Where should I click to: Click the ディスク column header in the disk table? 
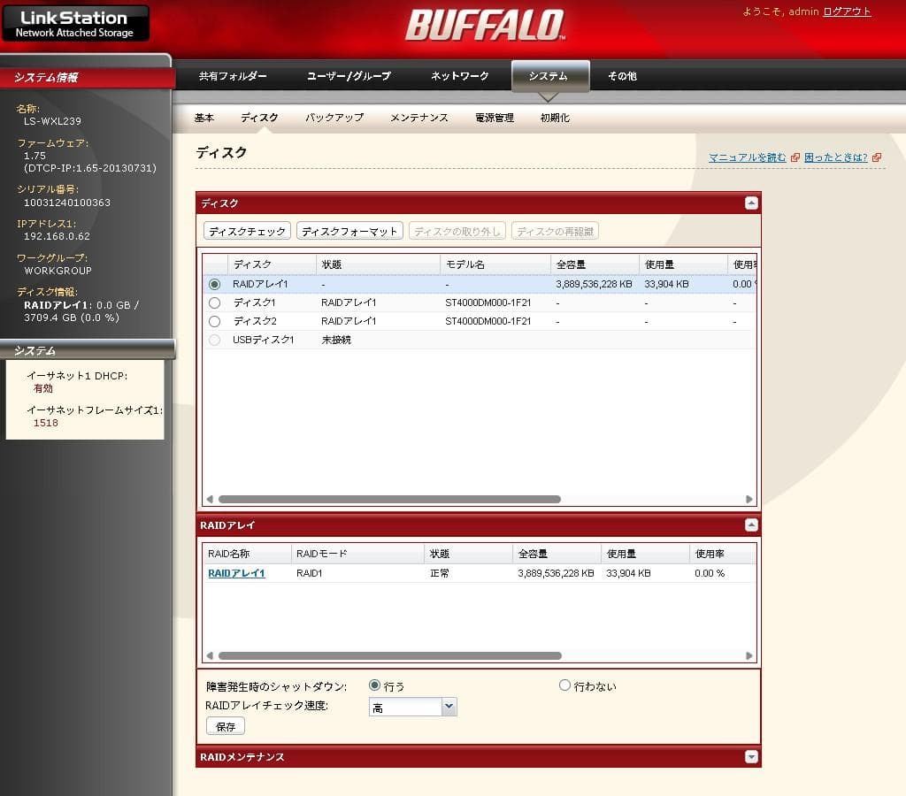point(272,264)
